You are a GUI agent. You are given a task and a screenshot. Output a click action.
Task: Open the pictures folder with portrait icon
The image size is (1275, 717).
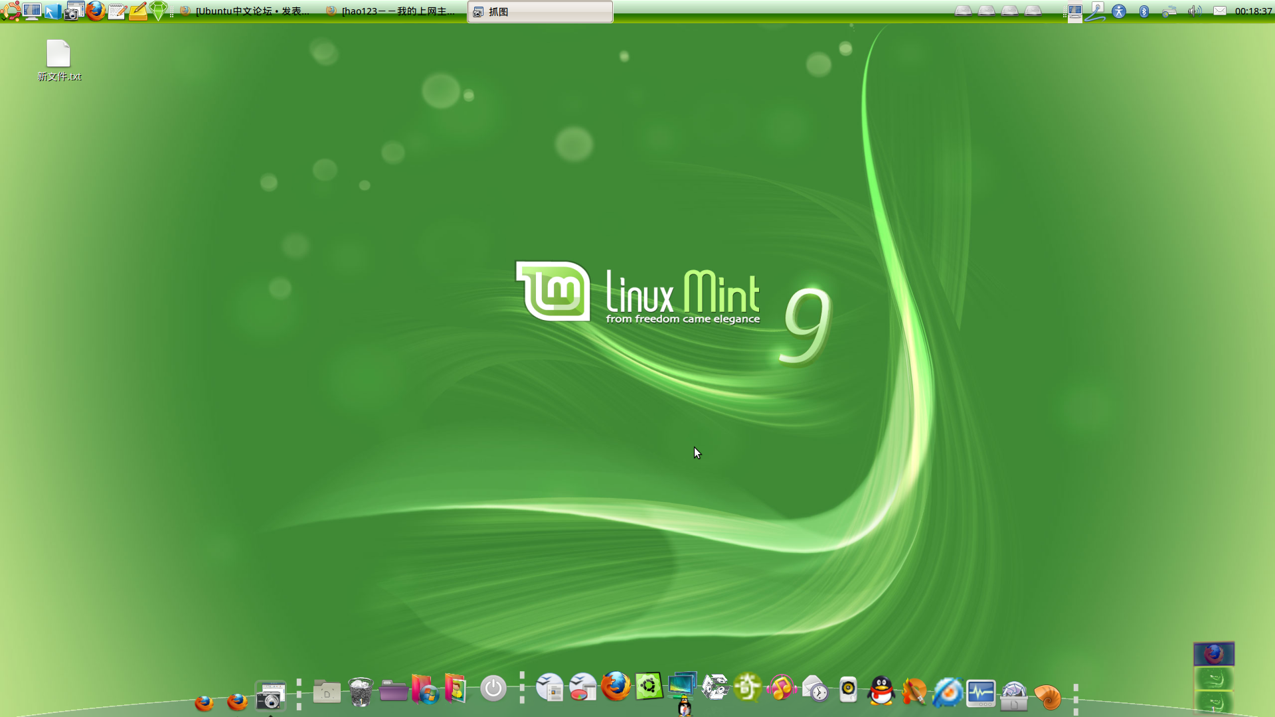456,688
